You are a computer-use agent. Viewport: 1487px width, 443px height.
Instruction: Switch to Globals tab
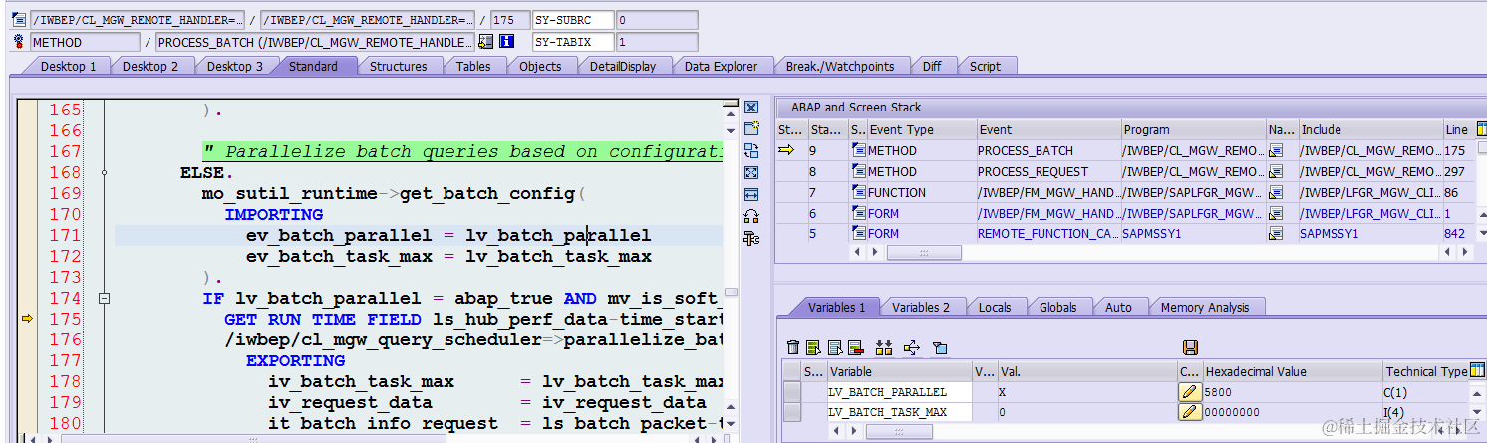click(x=1057, y=307)
